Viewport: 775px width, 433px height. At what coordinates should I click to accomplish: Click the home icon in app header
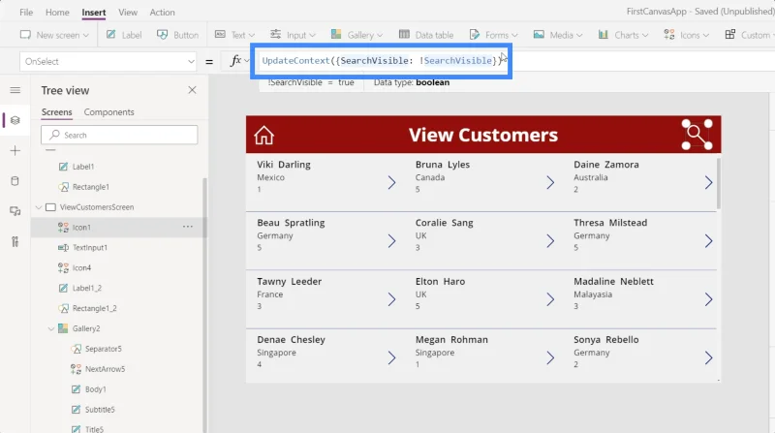click(x=263, y=135)
